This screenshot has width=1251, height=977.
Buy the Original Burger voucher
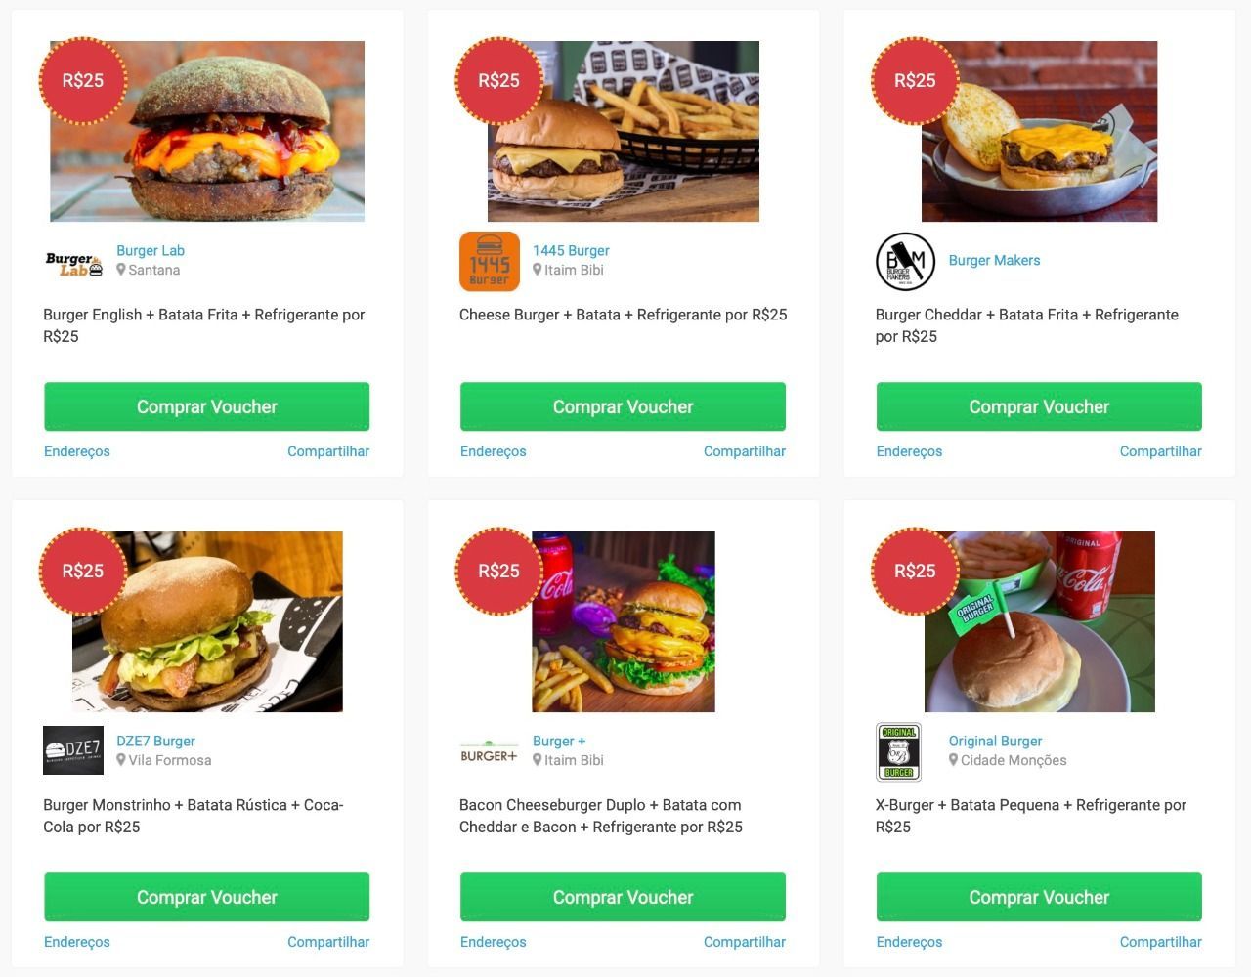click(x=1039, y=897)
